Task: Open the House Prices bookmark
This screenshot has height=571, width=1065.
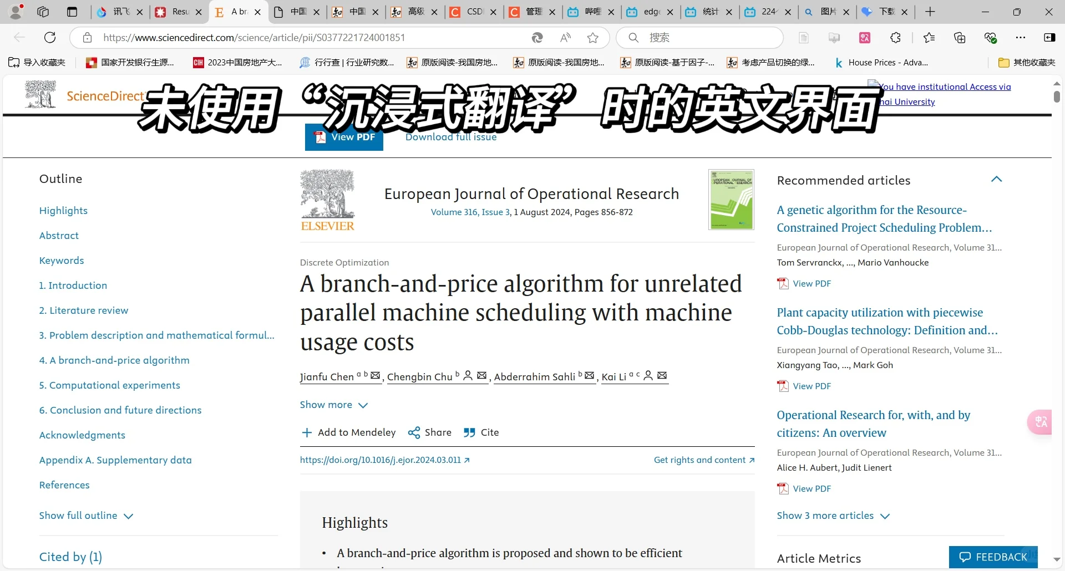Action: (x=881, y=63)
